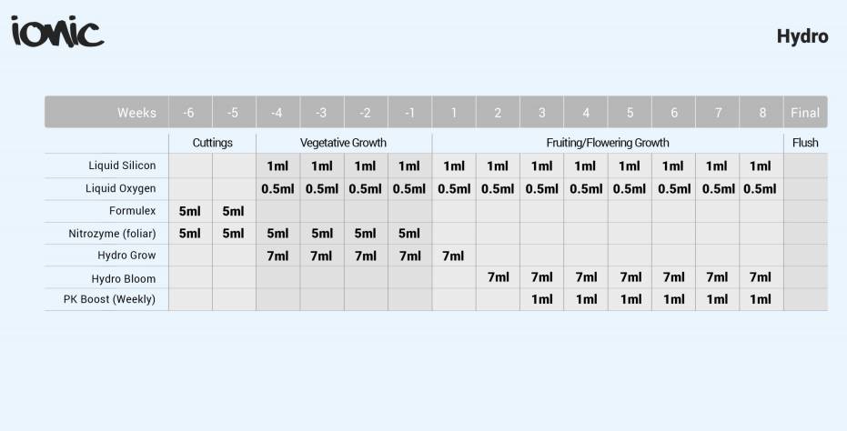Screen dimensions: 847x431
Task: Select the Liquid Oxygen row label
Action: (x=120, y=188)
